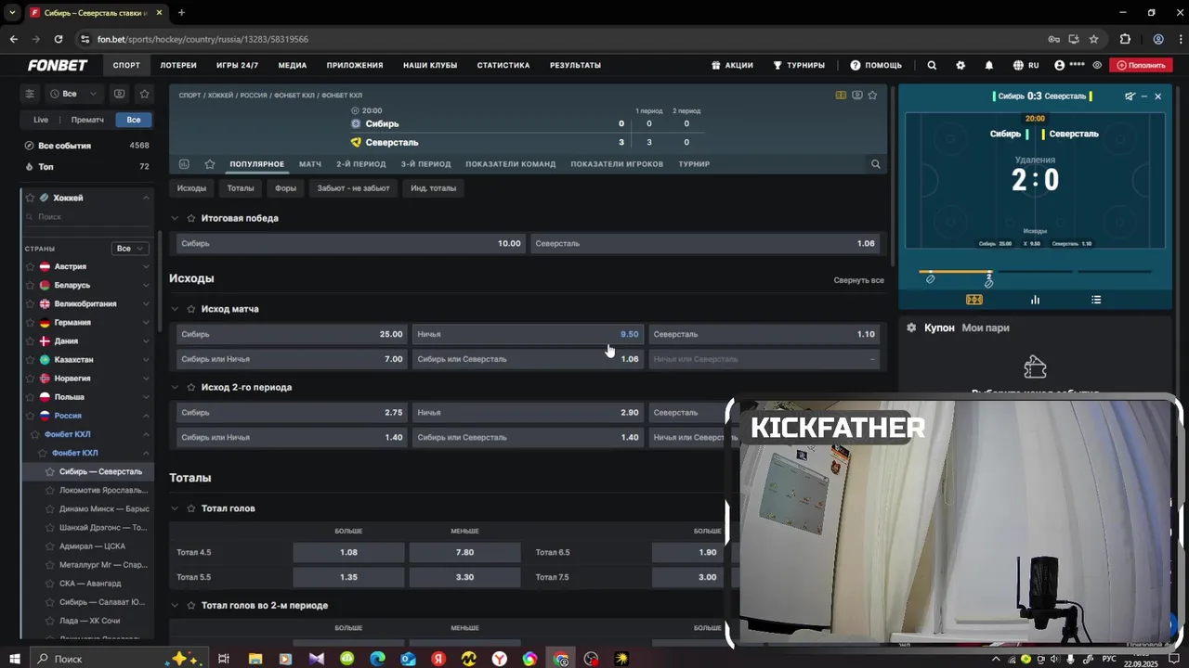Click the red Пополнить deposit button
1189x668 pixels.
(1143, 65)
